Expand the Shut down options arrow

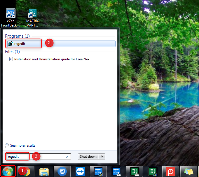102,157
